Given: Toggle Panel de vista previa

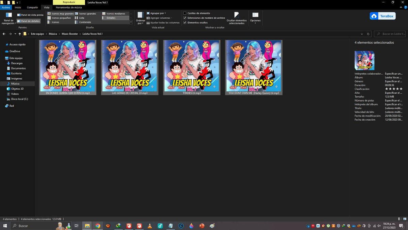Looking at the screenshot, I should (x=30, y=15).
